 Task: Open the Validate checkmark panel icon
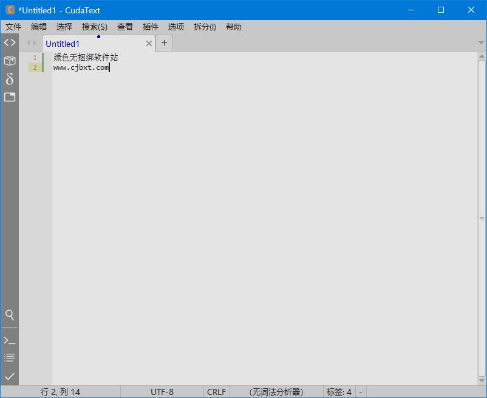[x=10, y=376]
